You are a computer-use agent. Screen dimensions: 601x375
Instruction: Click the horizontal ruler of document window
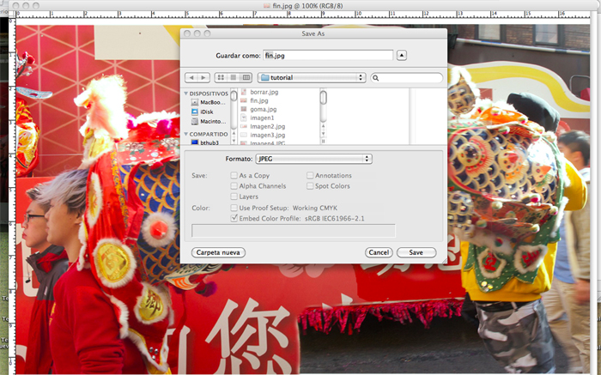303,15
